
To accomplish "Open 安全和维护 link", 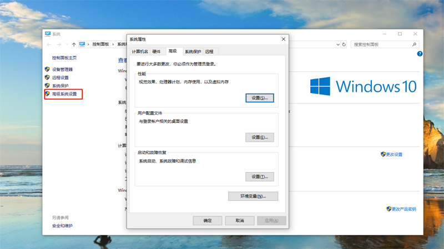I will coord(62,226).
